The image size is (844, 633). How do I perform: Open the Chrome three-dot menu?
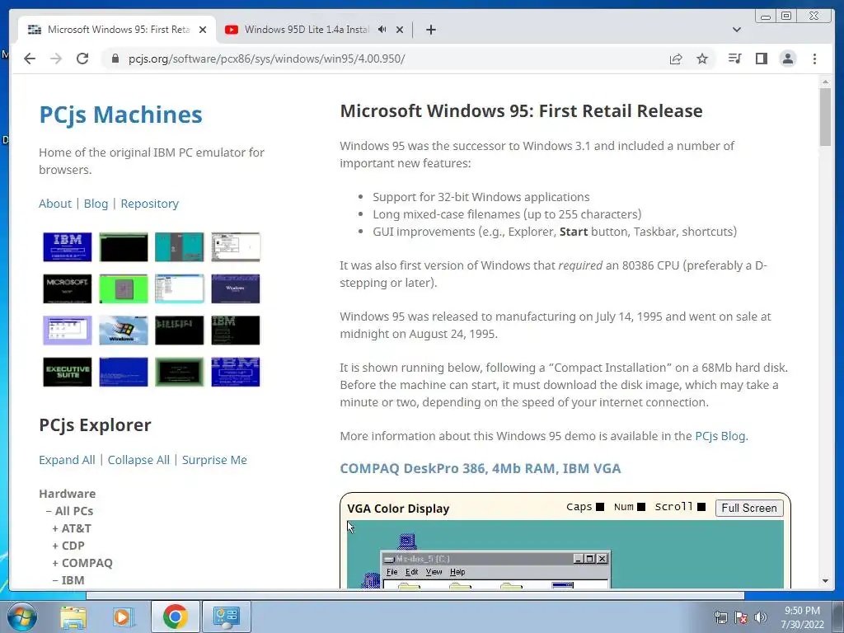click(814, 59)
